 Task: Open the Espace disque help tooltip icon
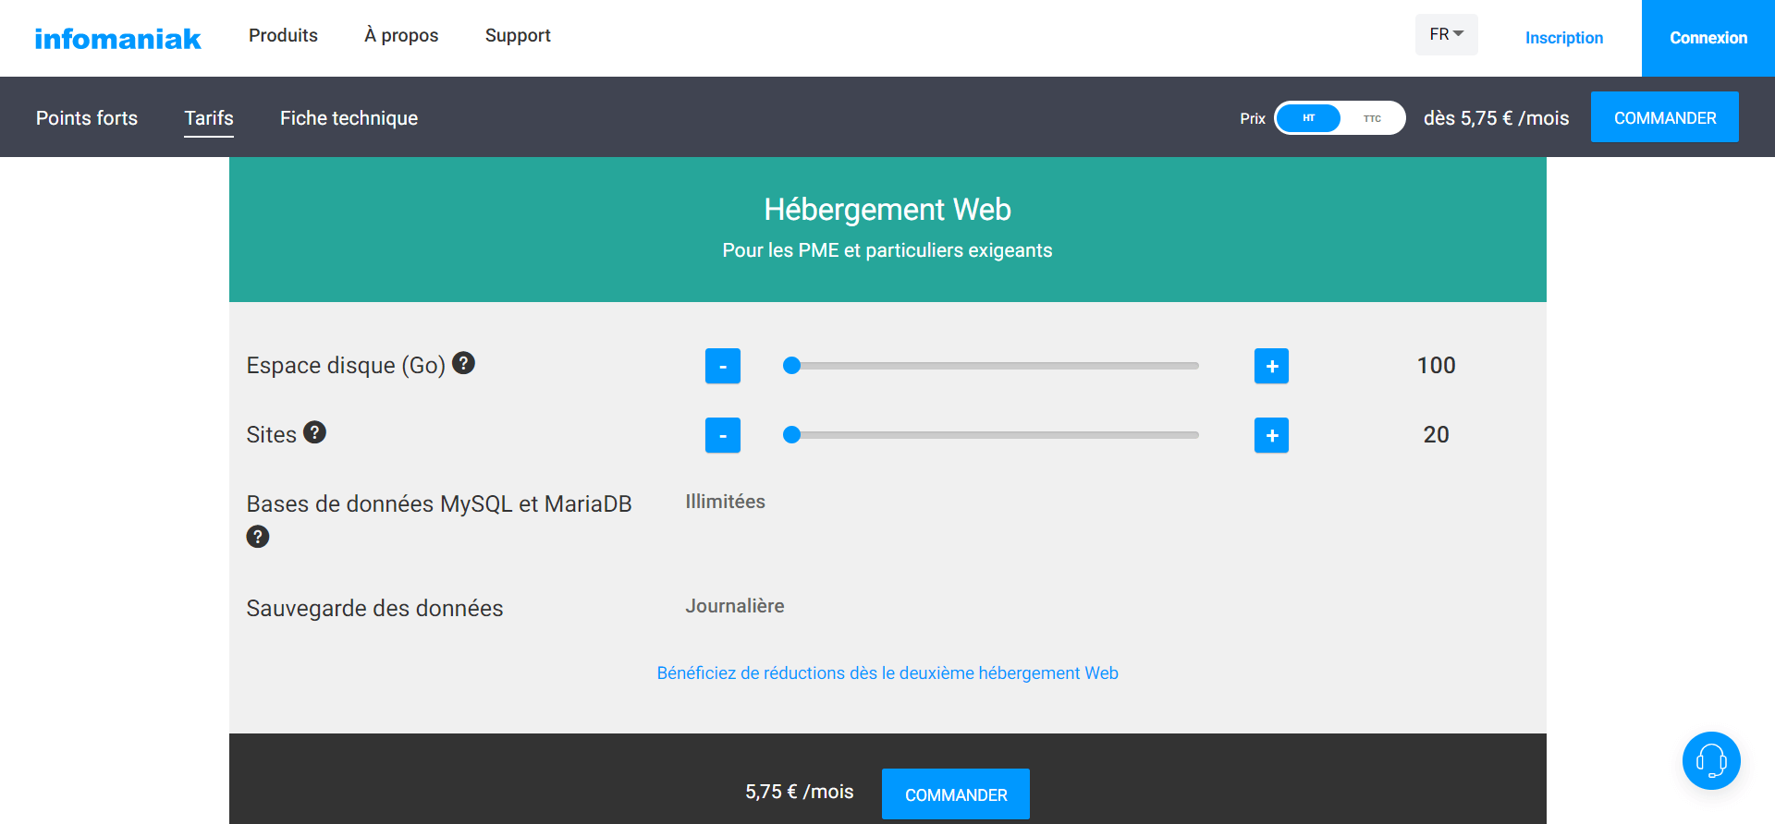click(463, 363)
